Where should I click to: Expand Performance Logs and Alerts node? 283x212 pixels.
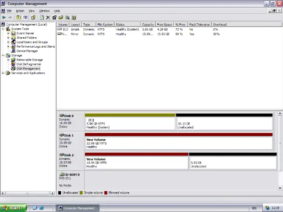pos(8,46)
